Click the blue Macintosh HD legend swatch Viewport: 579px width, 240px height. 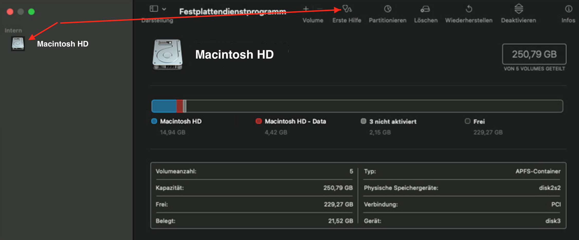pos(154,121)
